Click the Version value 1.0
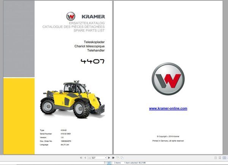The image size is (228, 165). point(62,137)
